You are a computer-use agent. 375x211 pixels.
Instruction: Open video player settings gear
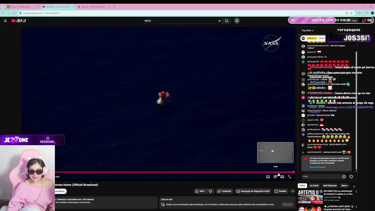tap(275, 177)
